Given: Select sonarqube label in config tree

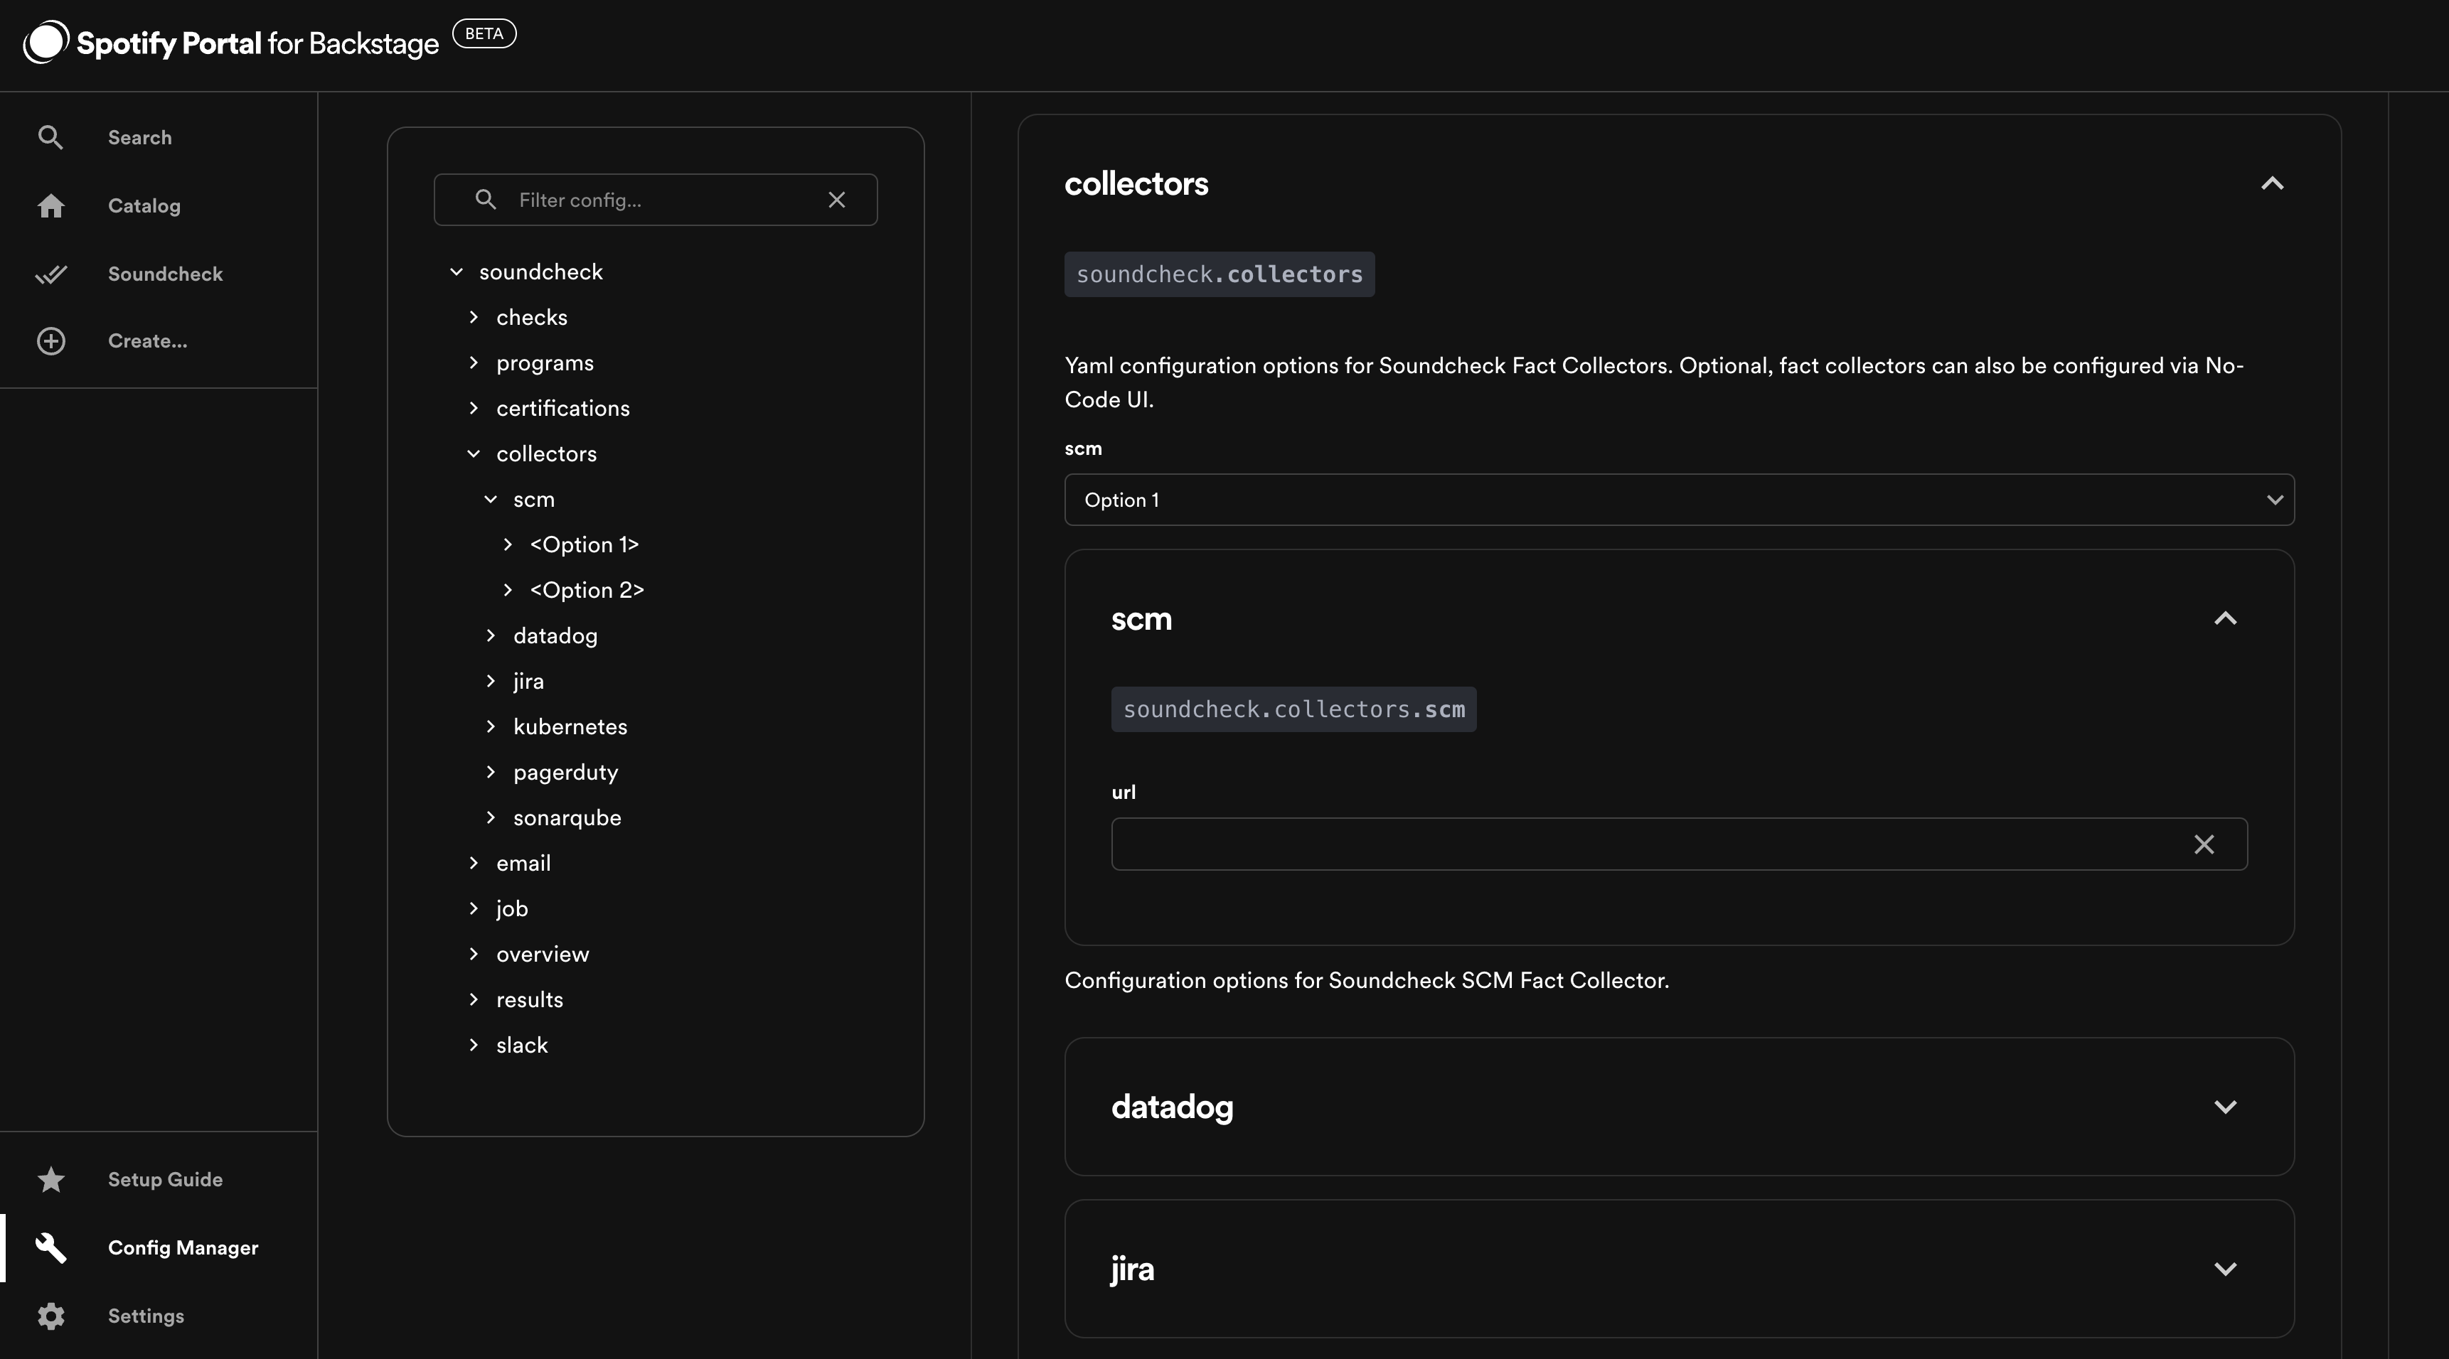Looking at the screenshot, I should [567, 818].
